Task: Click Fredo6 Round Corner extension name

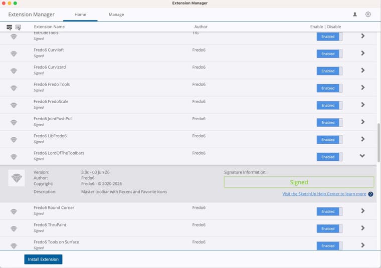Action: pyautogui.click(x=54, y=207)
